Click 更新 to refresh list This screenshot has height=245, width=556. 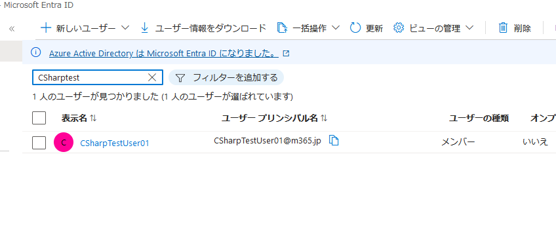click(374, 28)
